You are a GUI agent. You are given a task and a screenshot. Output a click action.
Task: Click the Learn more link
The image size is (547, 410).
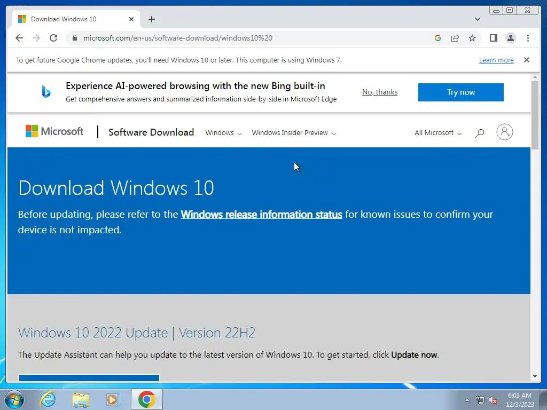(x=496, y=60)
